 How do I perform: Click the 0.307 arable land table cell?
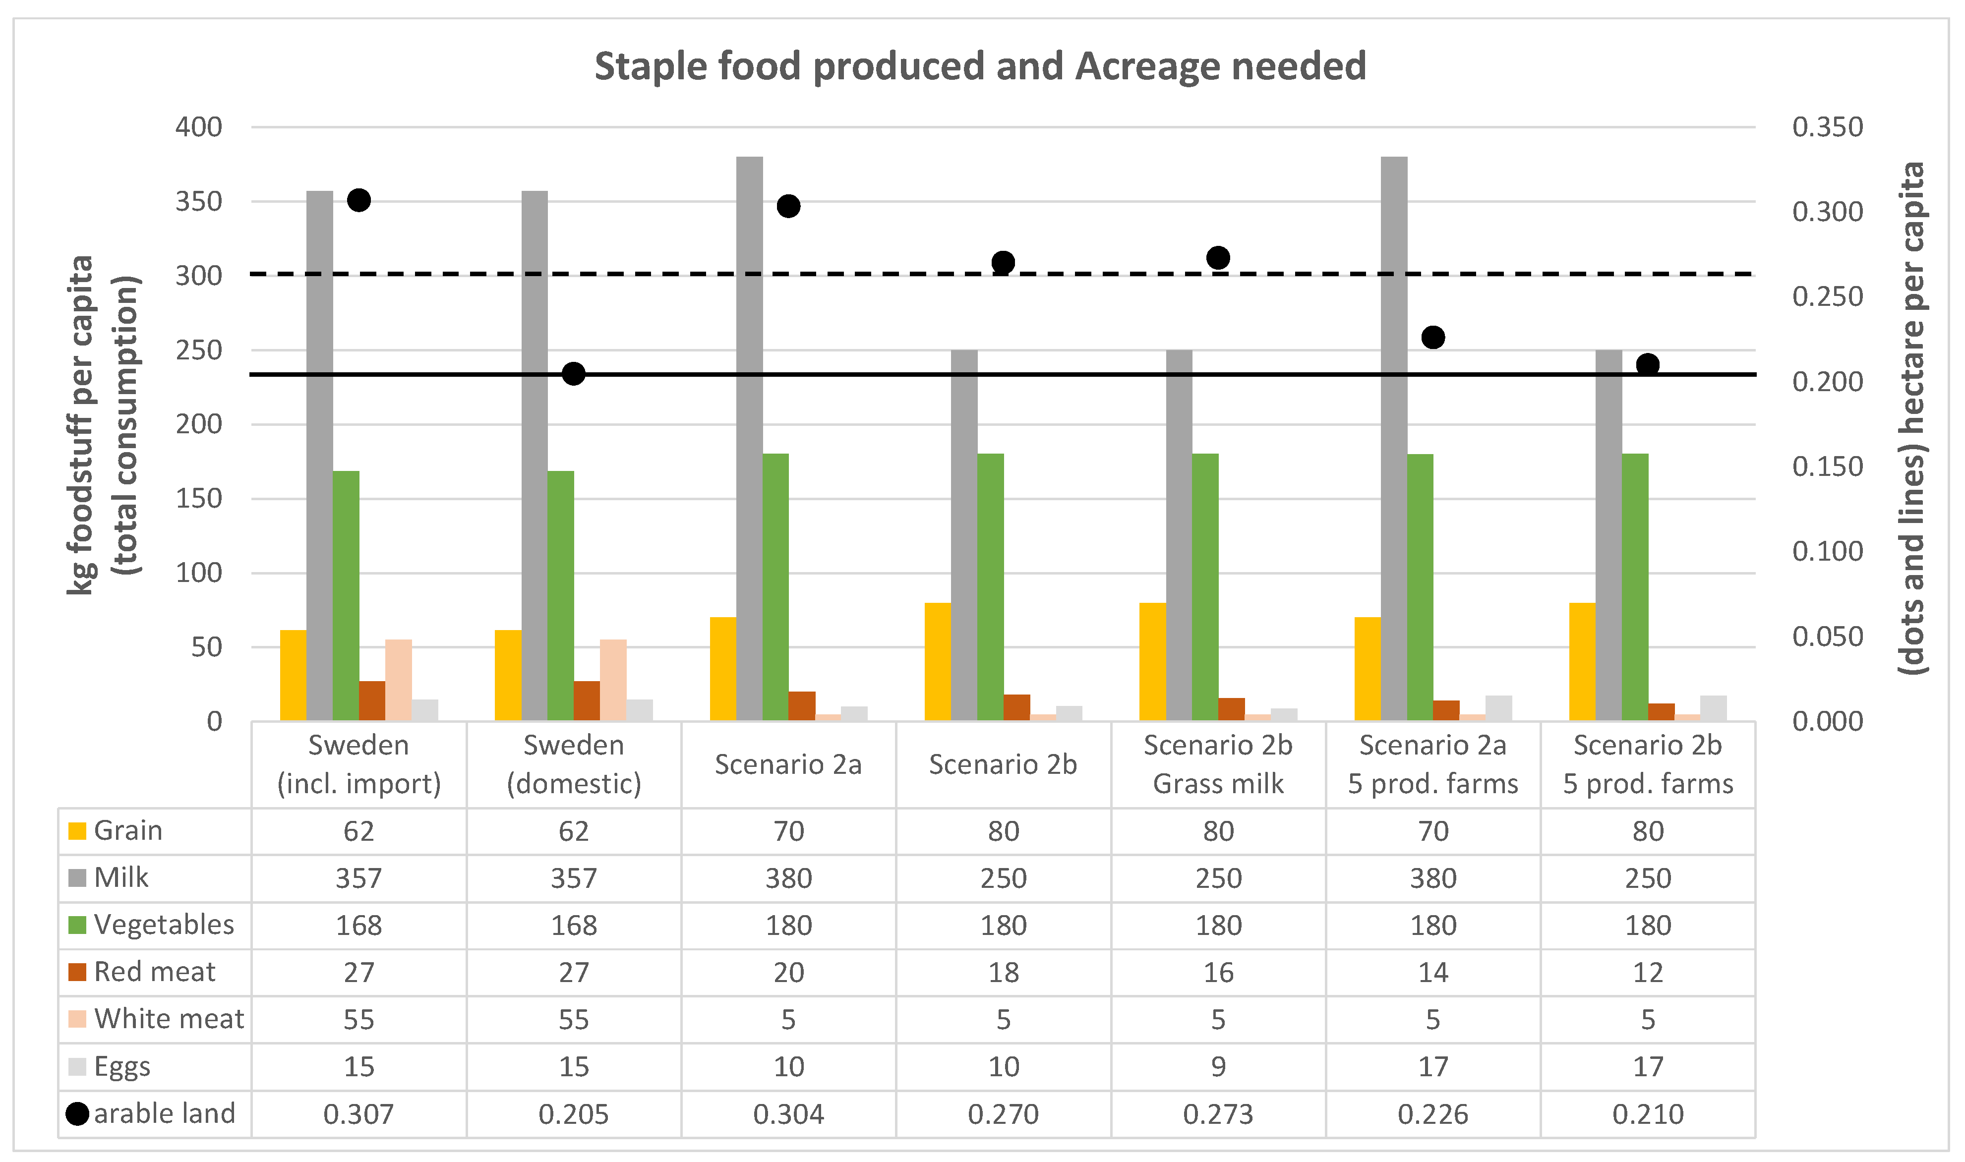click(x=358, y=1113)
